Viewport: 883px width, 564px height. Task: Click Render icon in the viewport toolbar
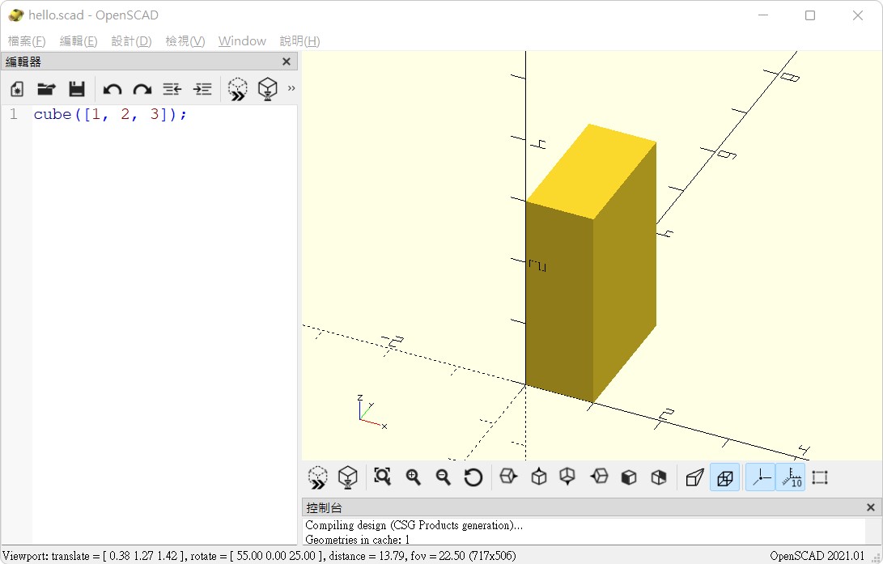click(347, 477)
